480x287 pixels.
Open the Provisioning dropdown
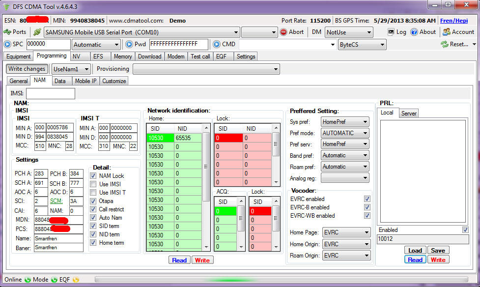tap(206, 69)
